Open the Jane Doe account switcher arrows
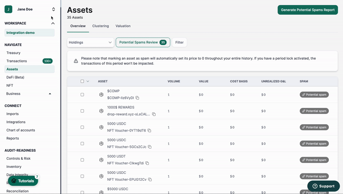Viewport: 343px width, 194px height. coord(53,9)
